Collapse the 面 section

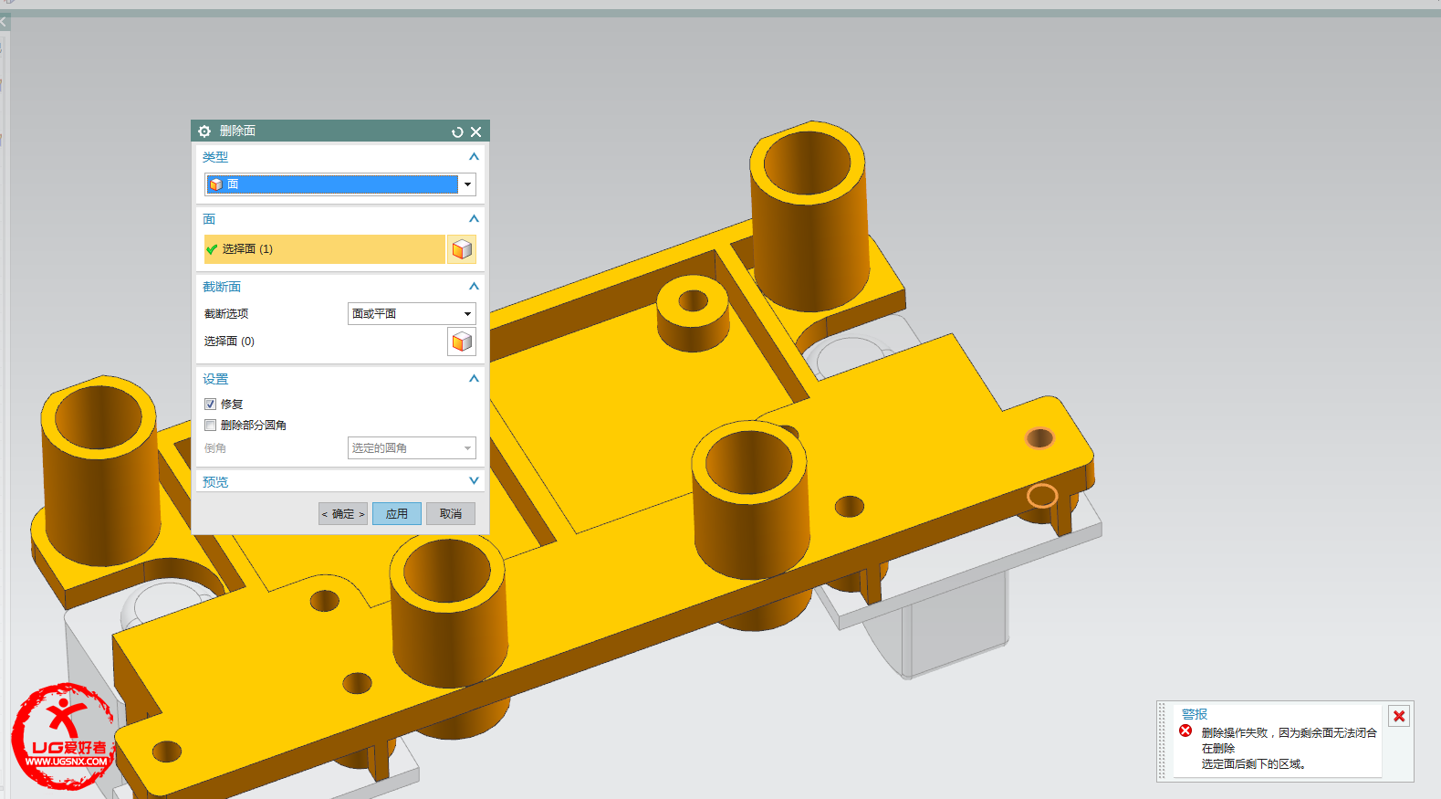click(474, 219)
